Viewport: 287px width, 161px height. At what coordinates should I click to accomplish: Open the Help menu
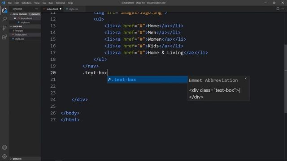coord(70,3)
